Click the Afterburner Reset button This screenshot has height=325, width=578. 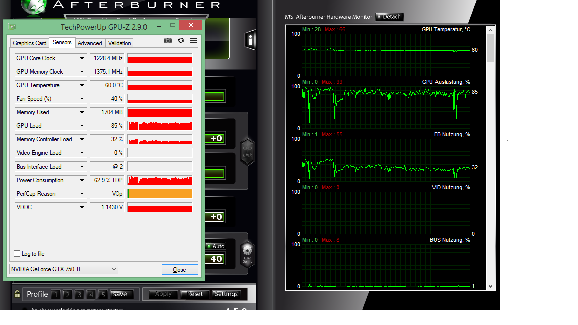click(195, 294)
